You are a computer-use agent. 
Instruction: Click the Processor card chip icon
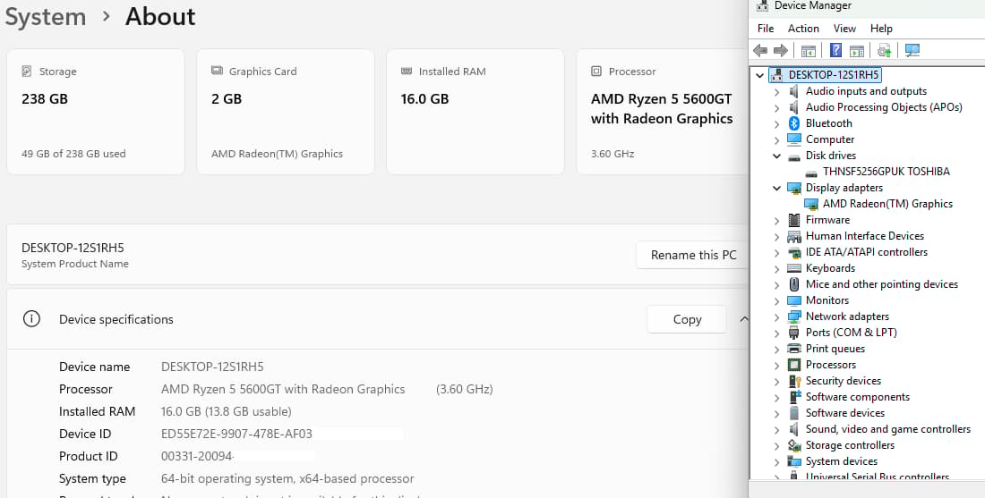tap(596, 72)
